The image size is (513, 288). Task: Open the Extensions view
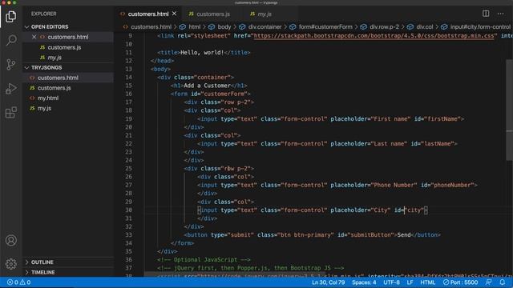10,113
